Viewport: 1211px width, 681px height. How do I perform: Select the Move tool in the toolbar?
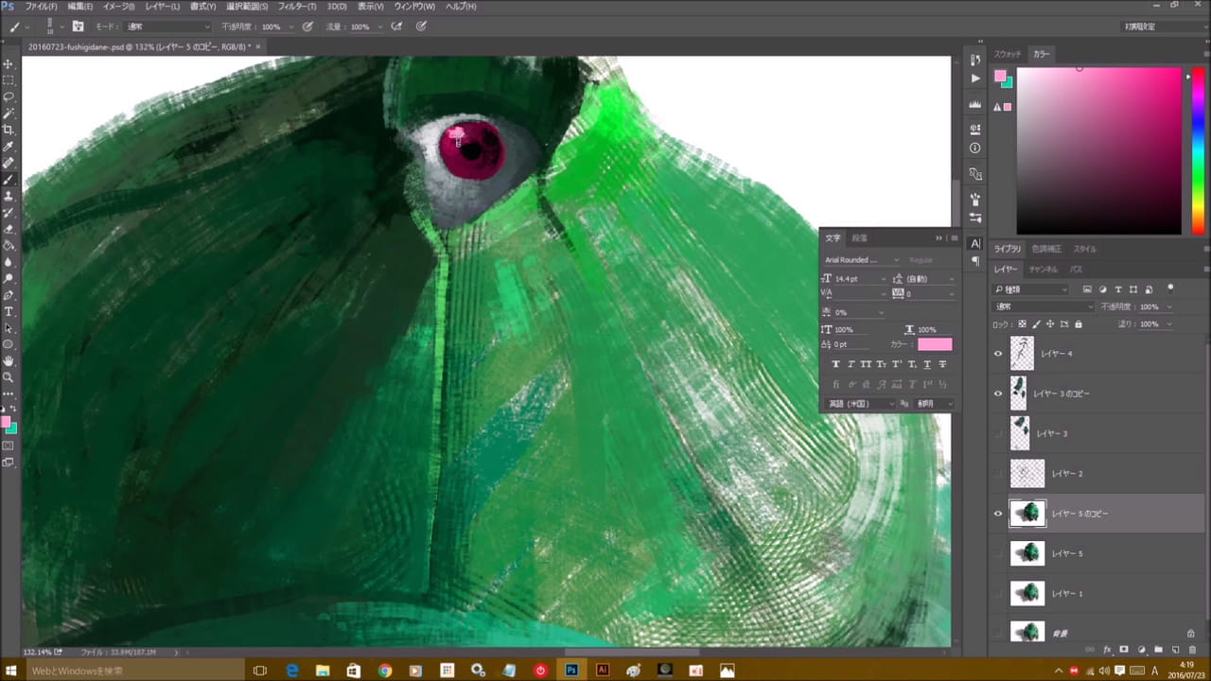9,64
